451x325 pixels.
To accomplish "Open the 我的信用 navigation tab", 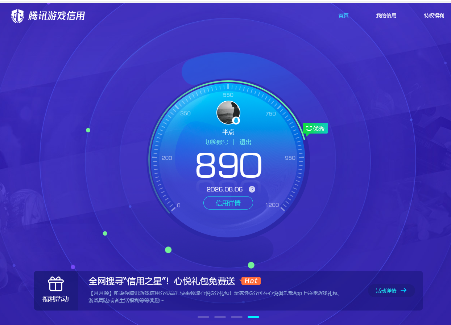I will (386, 16).
